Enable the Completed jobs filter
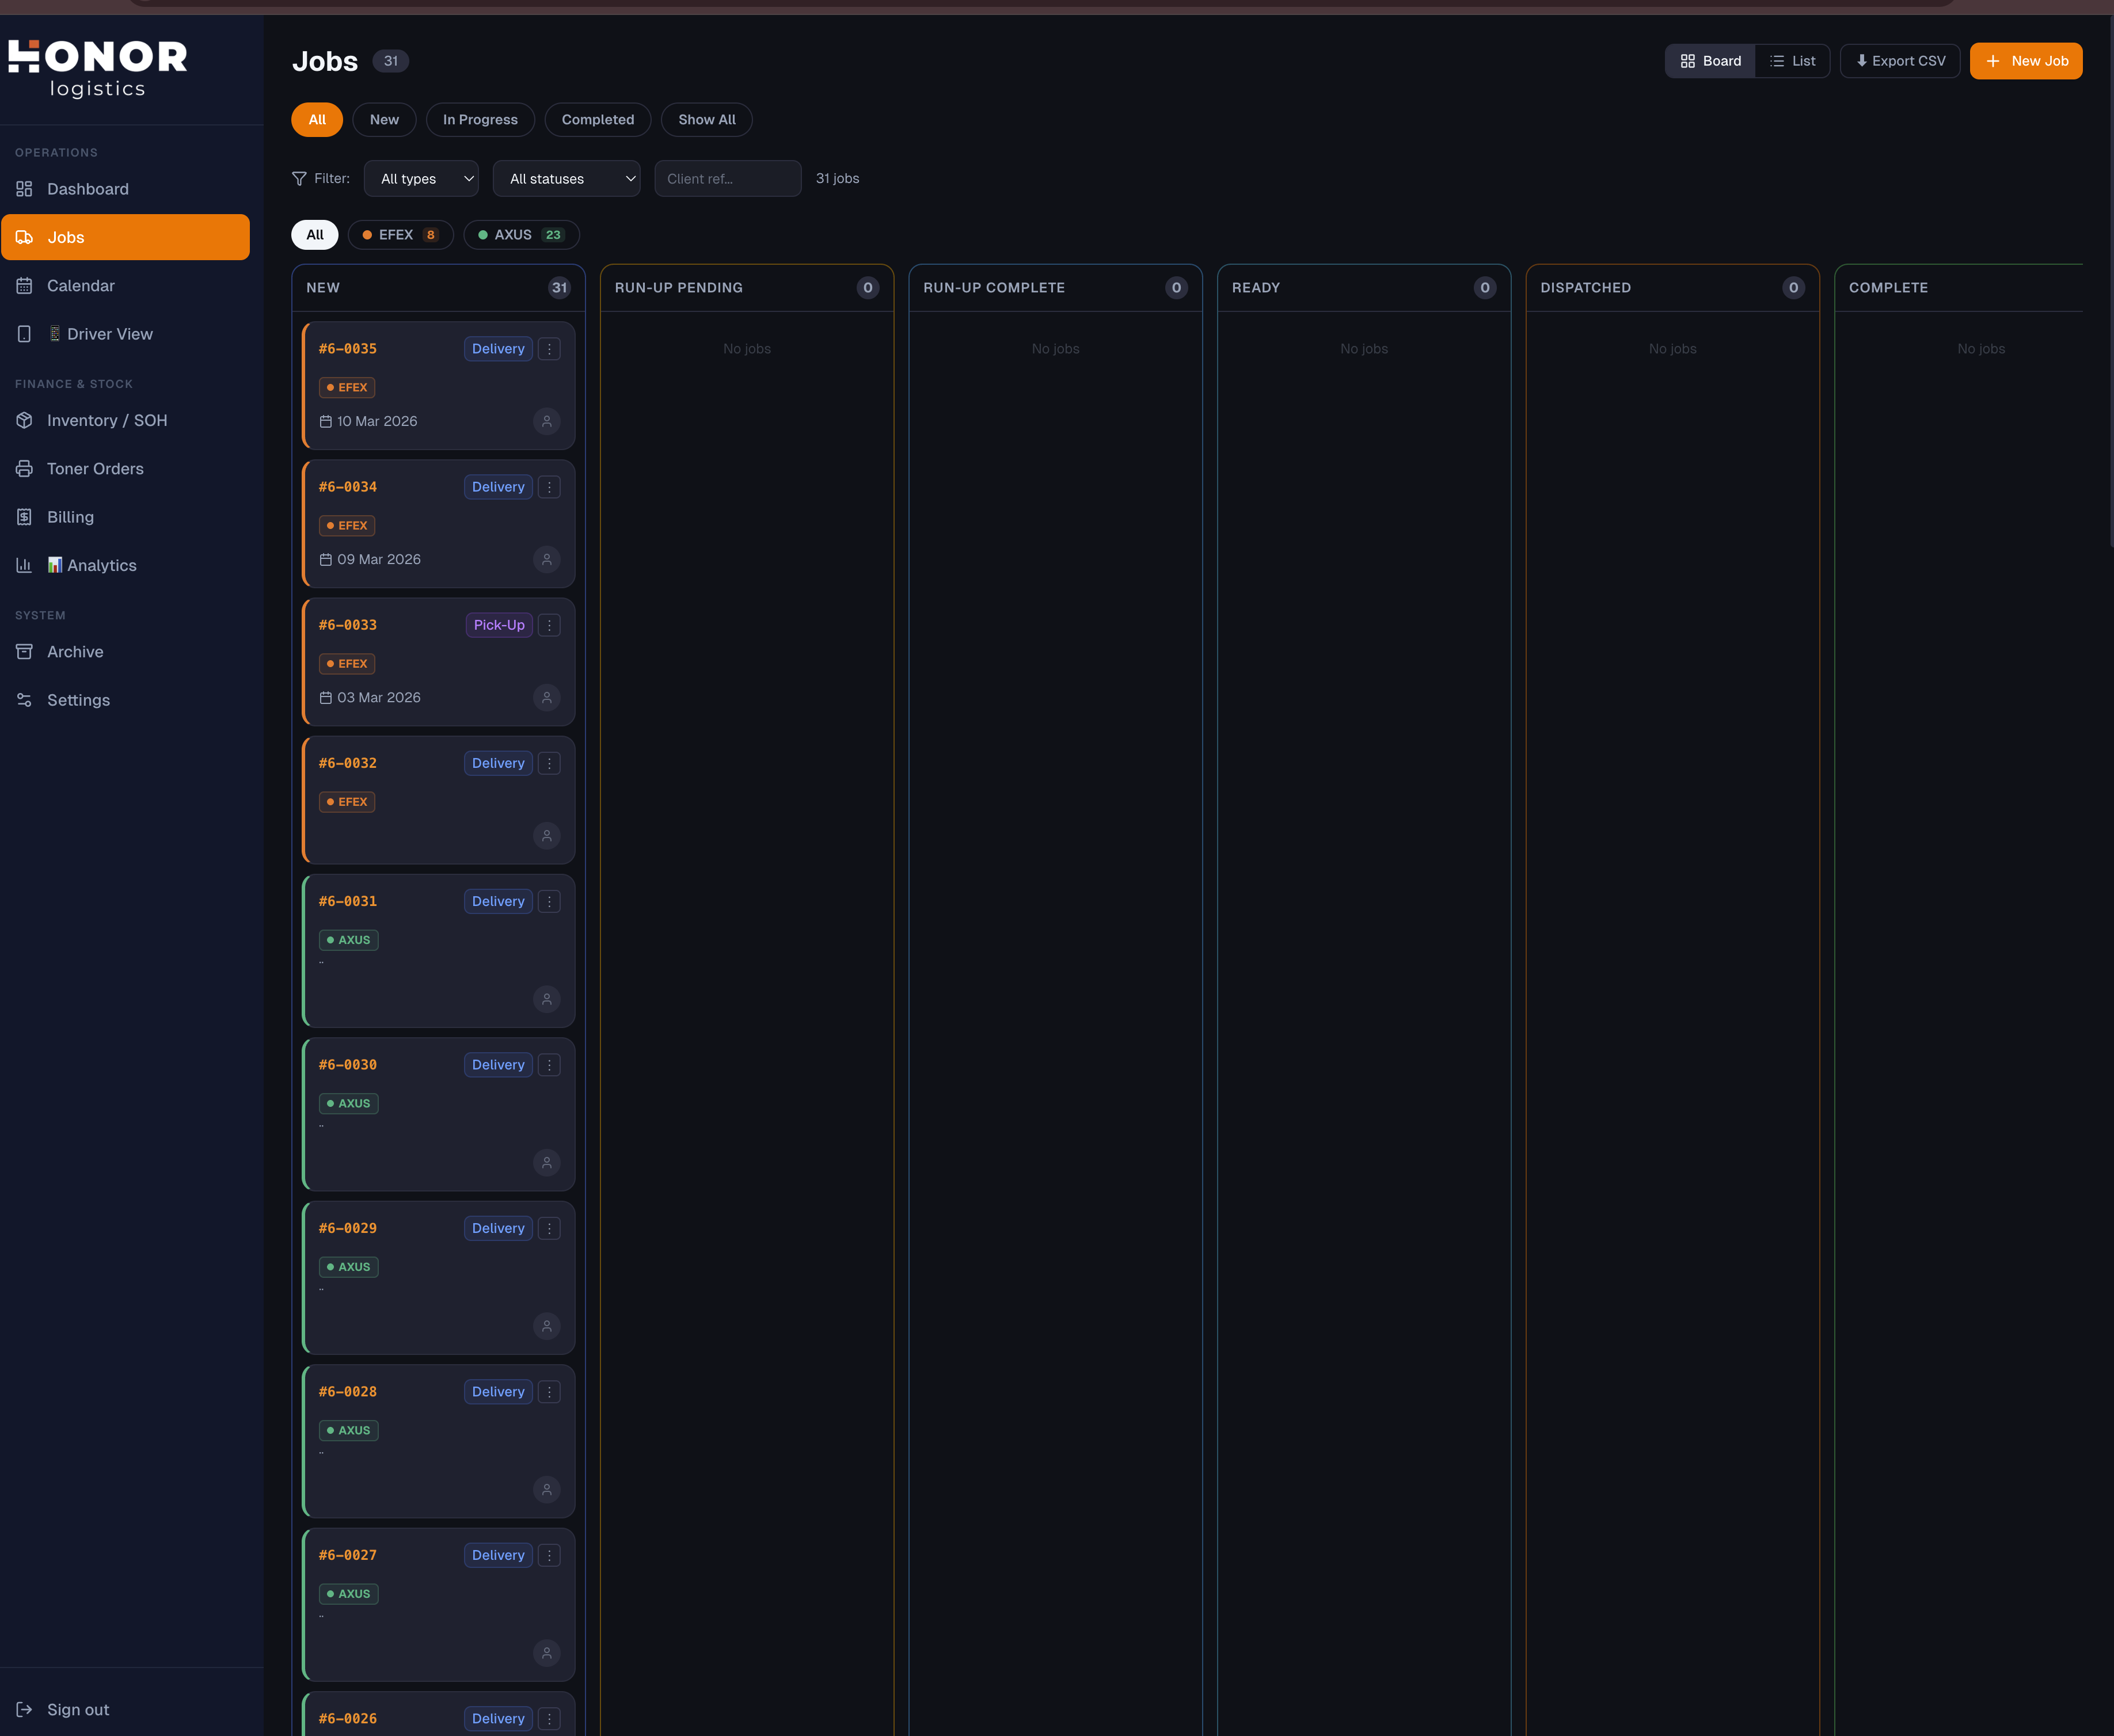The height and width of the screenshot is (1736, 2114). 597,119
